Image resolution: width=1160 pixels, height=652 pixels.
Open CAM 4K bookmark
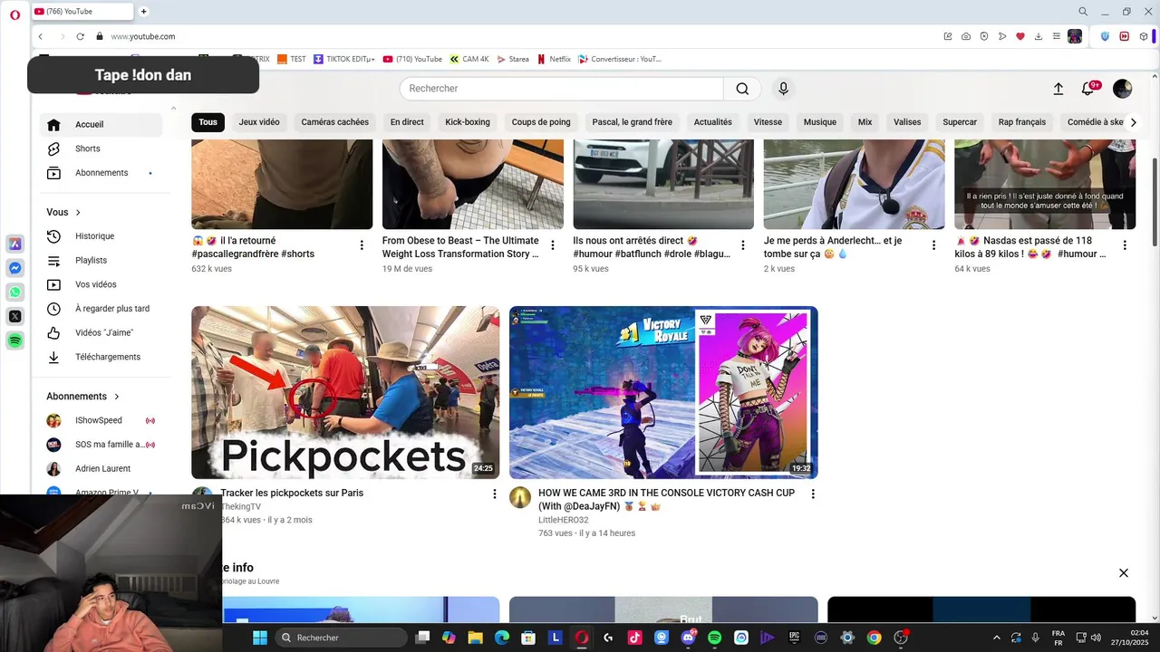pyautogui.click(x=469, y=59)
